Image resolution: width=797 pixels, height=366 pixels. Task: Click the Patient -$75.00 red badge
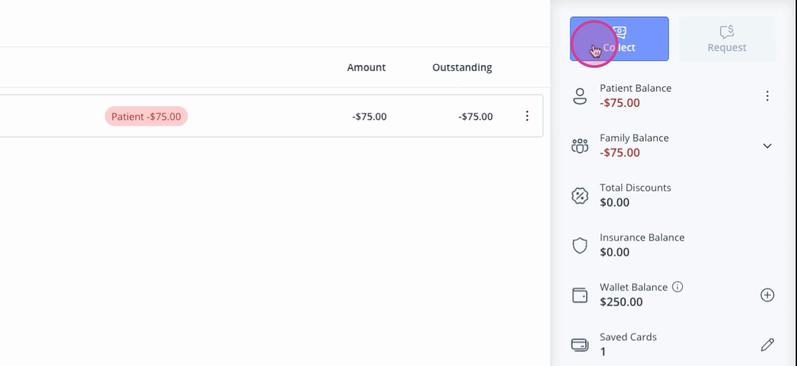(146, 116)
